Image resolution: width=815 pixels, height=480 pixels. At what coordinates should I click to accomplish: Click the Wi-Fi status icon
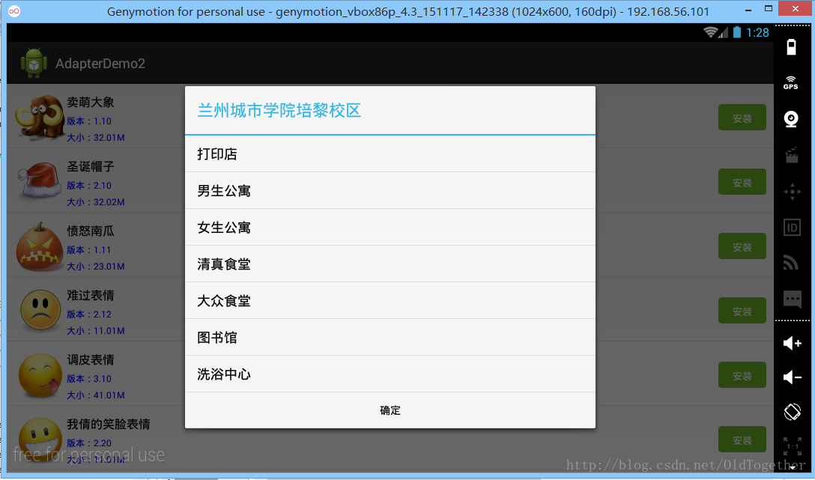point(710,32)
